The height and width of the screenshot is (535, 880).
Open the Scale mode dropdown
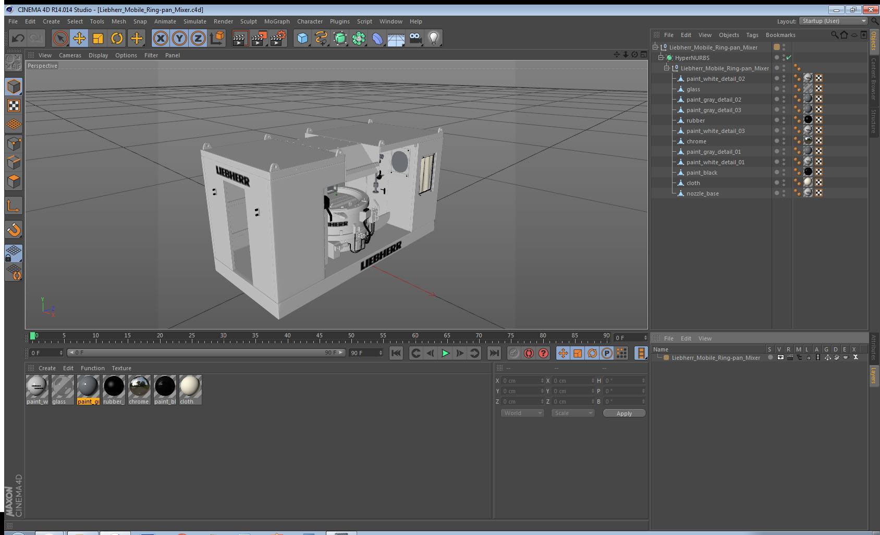[572, 413]
